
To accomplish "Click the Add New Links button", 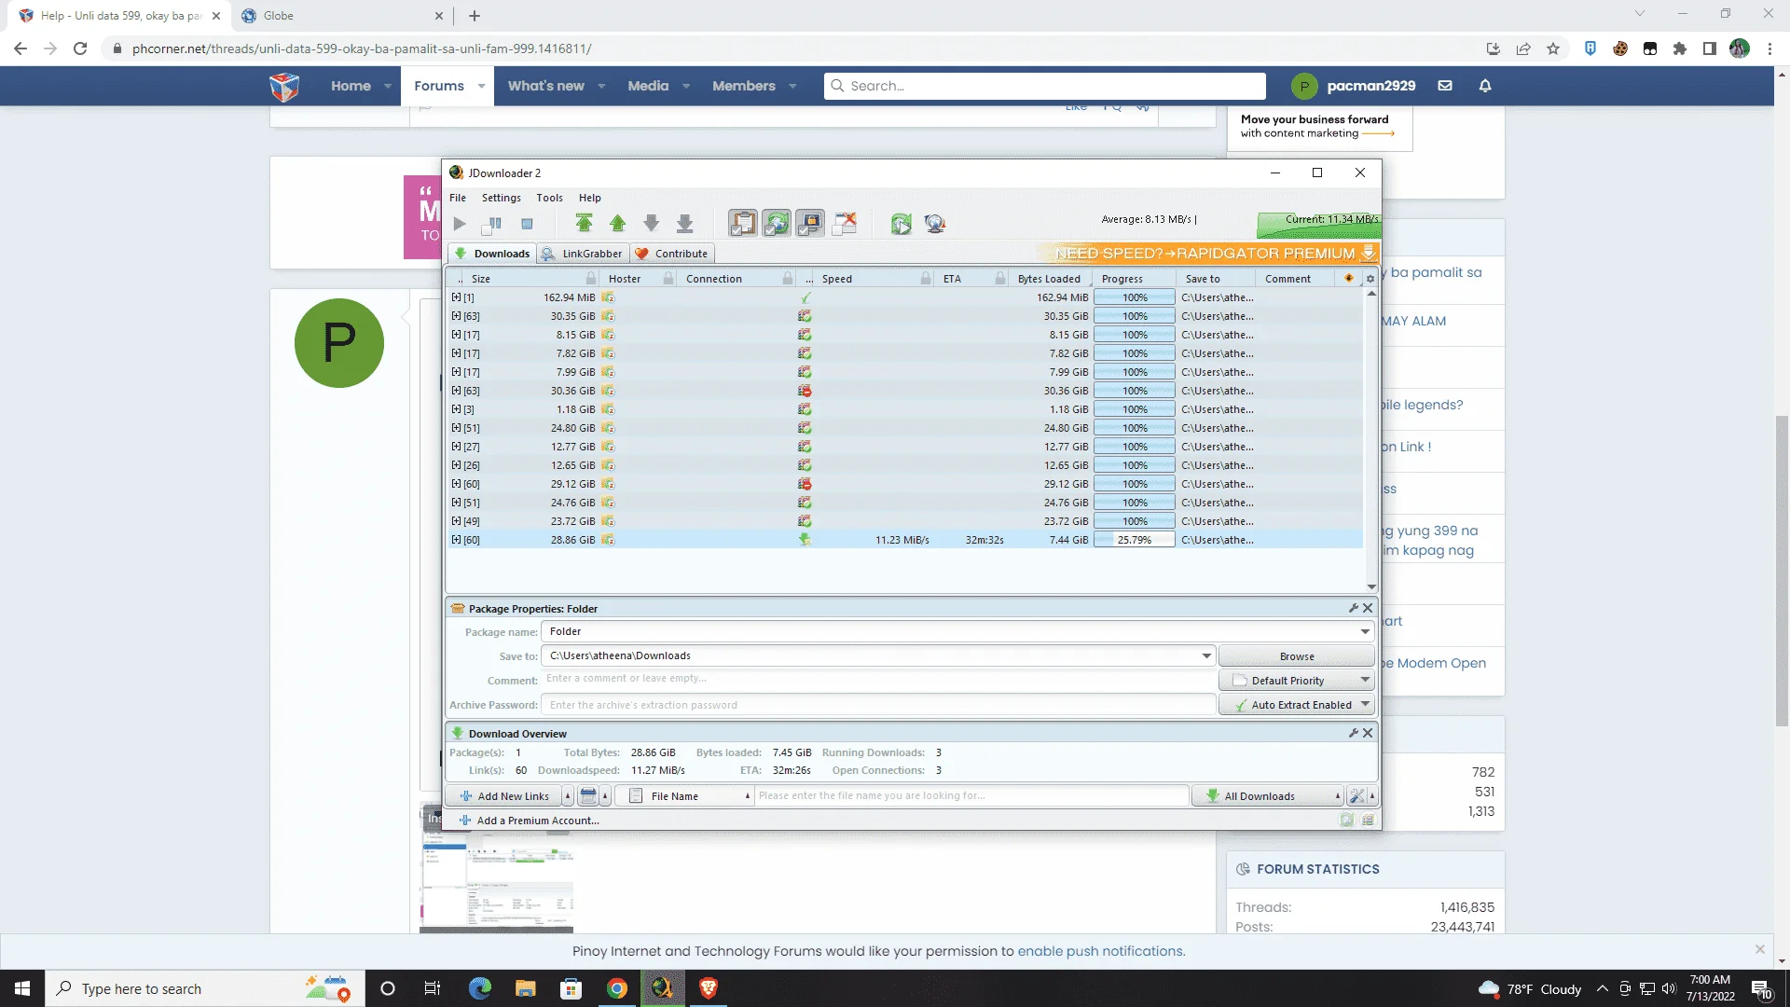I will (504, 796).
